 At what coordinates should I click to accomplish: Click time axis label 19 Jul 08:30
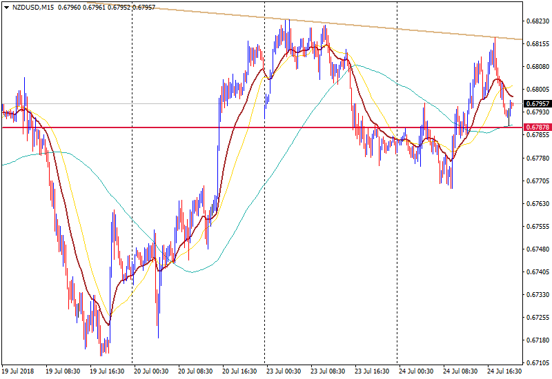coord(63,371)
